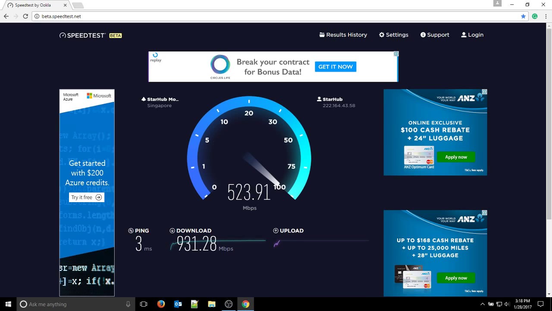Open Results History

[343, 35]
